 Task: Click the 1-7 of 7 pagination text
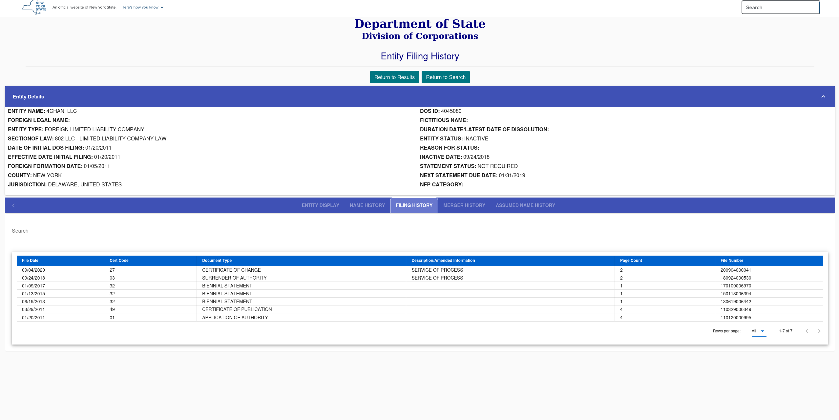pyautogui.click(x=786, y=331)
